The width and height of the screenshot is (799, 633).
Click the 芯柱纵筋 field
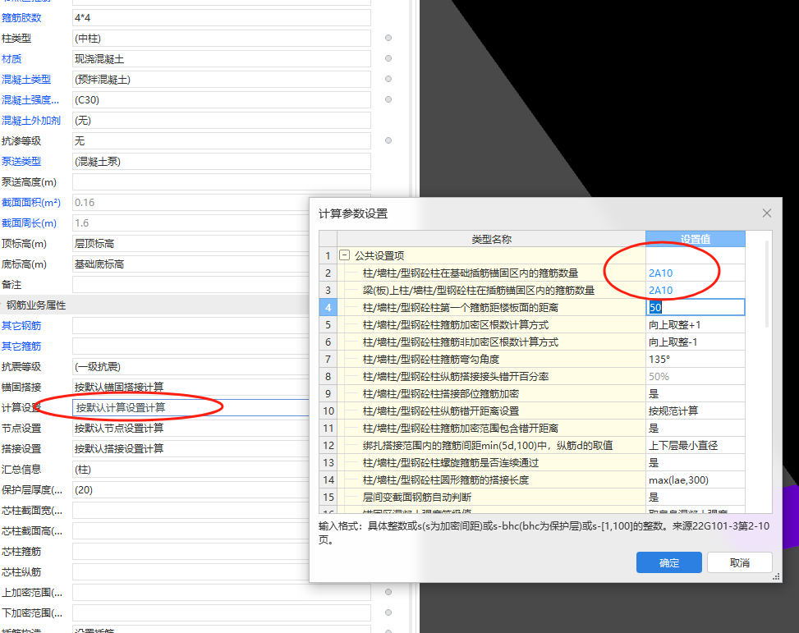(x=191, y=572)
